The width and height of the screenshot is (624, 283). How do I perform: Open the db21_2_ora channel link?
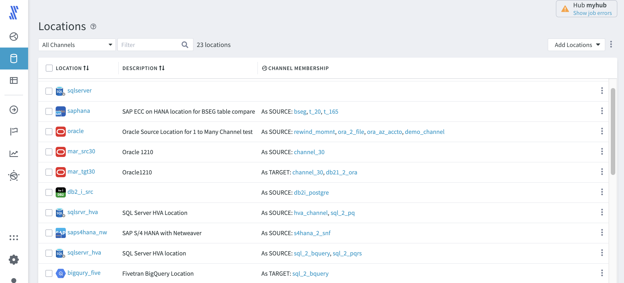342,172
